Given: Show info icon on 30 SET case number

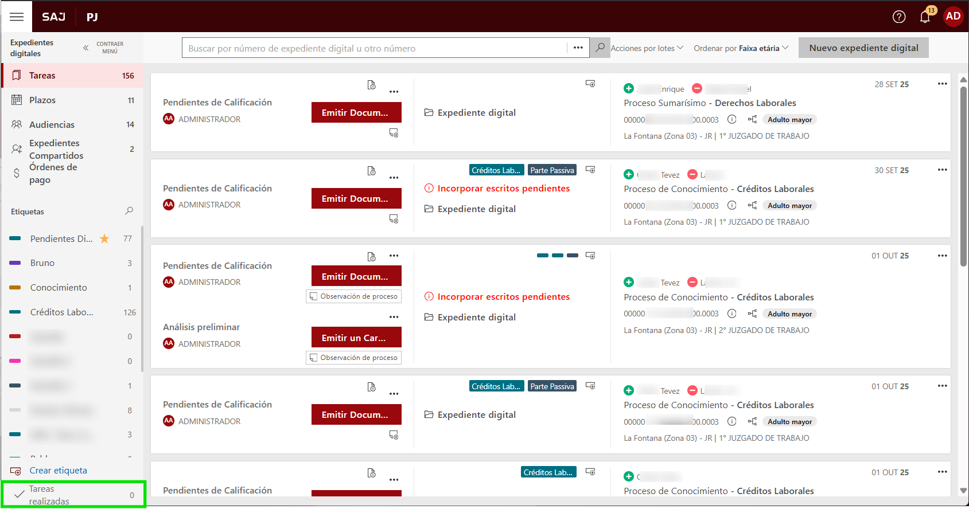Looking at the screenshot, I should click(x=732, y=205).
